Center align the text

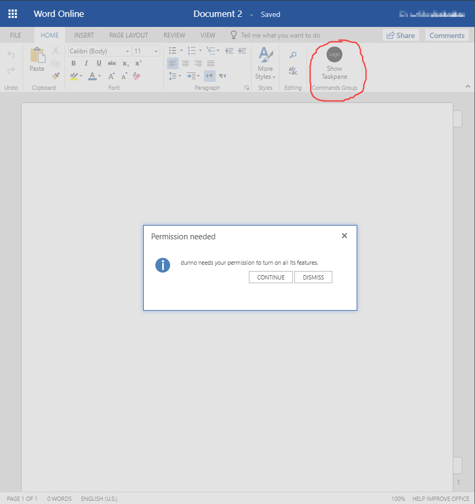tap(185, 63)
